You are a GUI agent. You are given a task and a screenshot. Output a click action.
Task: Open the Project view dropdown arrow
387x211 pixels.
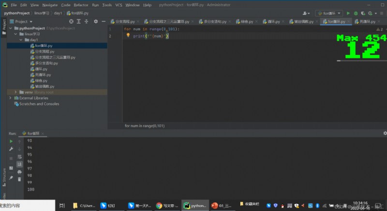tap(31, 22)
